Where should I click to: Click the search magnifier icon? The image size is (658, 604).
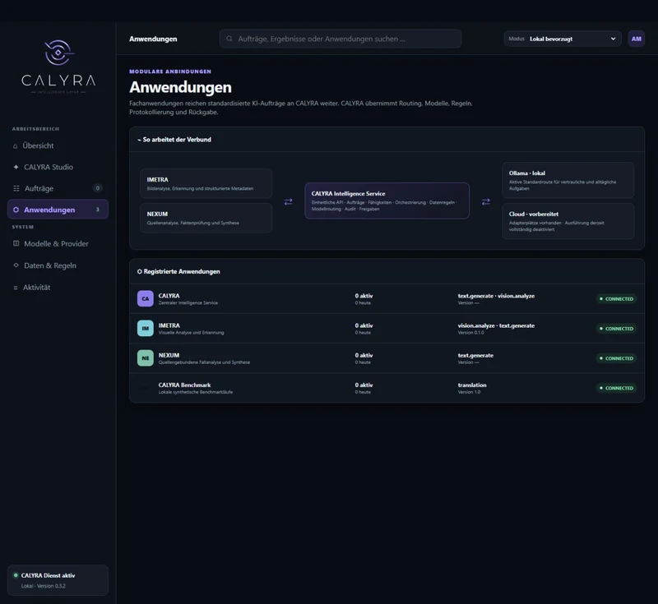point(229,39)
